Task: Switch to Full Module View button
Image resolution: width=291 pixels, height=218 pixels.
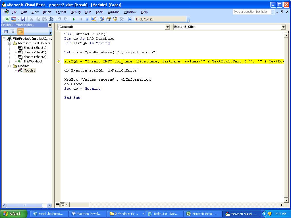Action: [x=62, y=204]
